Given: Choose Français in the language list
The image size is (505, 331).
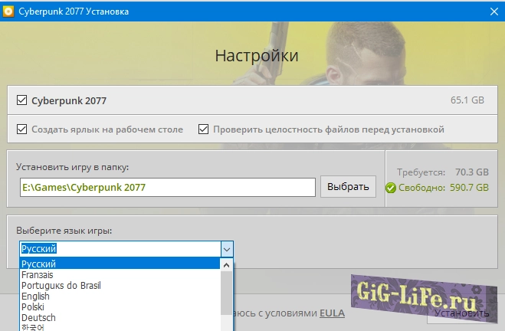Looking at the screenshot, I should point(119,275).
